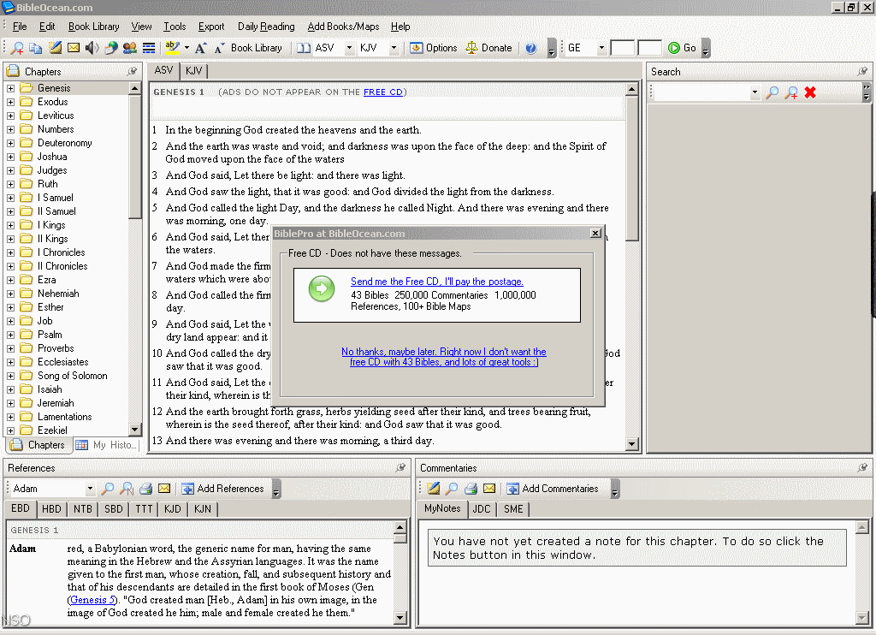876x635 pixels.
Task: Click the blue help question mark icon
Action: tap(530, 48)
